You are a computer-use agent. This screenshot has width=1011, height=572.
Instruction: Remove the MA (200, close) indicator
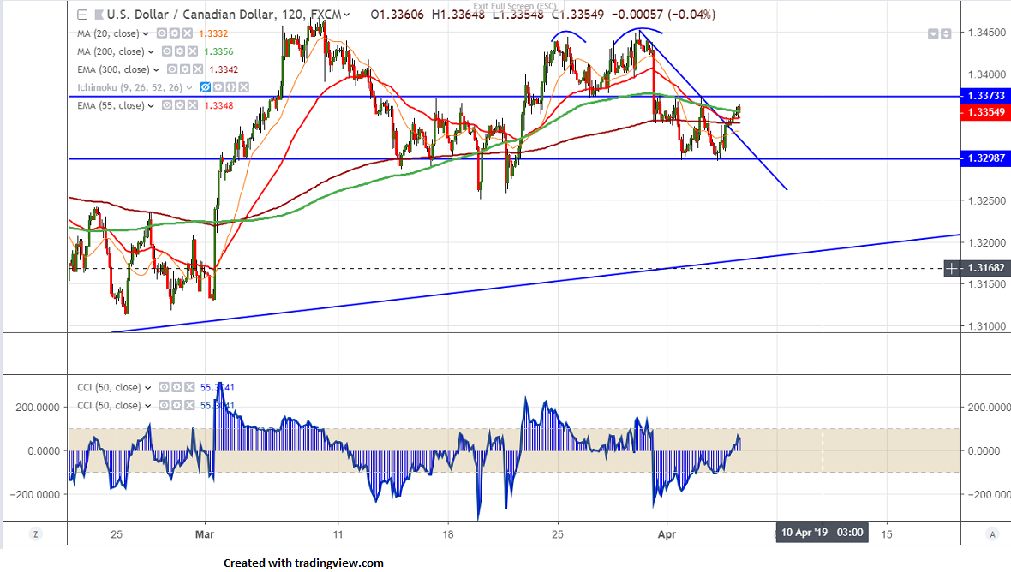[x=192, y=51]
